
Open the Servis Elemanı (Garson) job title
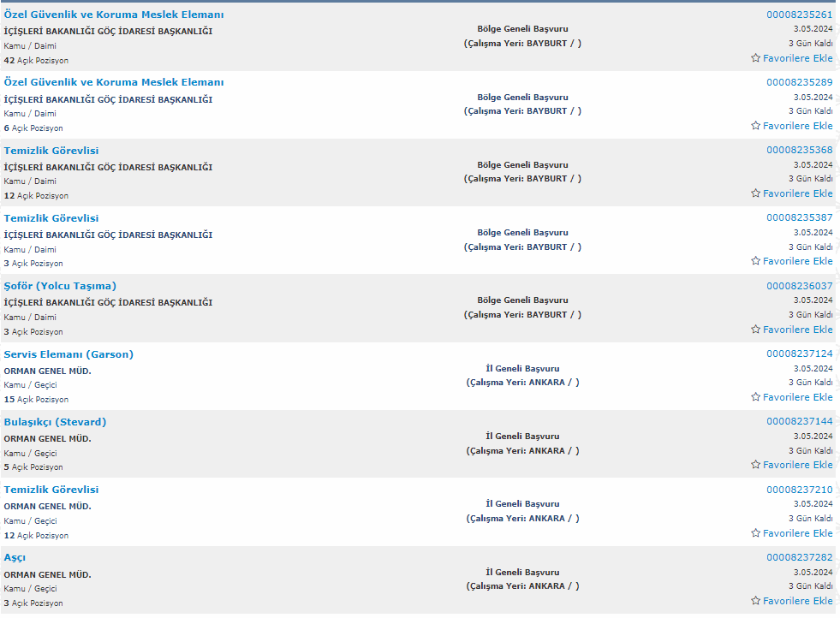[69, 354]
